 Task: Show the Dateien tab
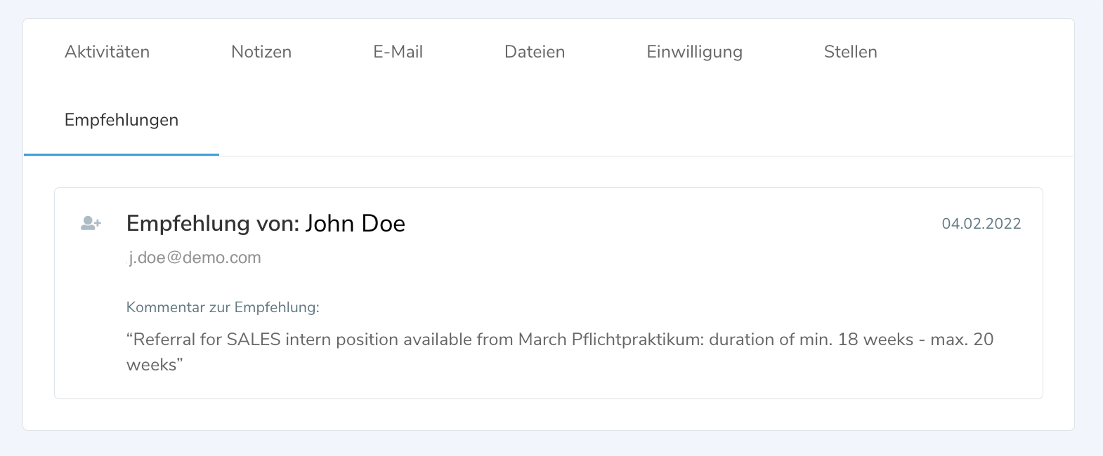pyautogui.click(x=535, y=52)
